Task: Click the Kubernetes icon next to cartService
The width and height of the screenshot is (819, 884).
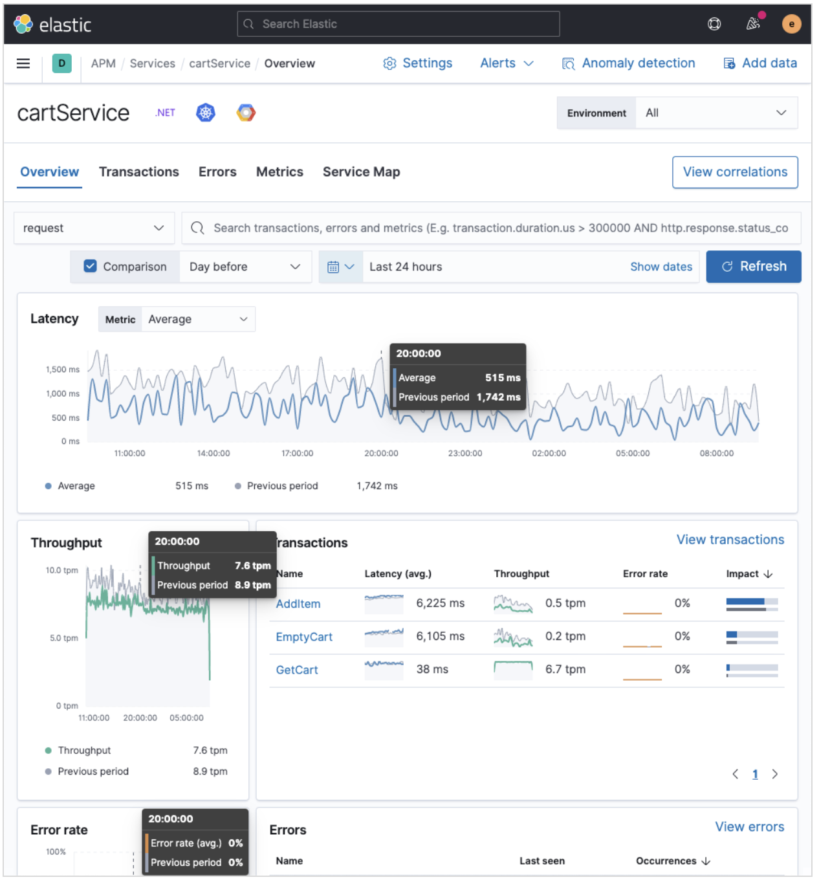Action: click(205, 112)
